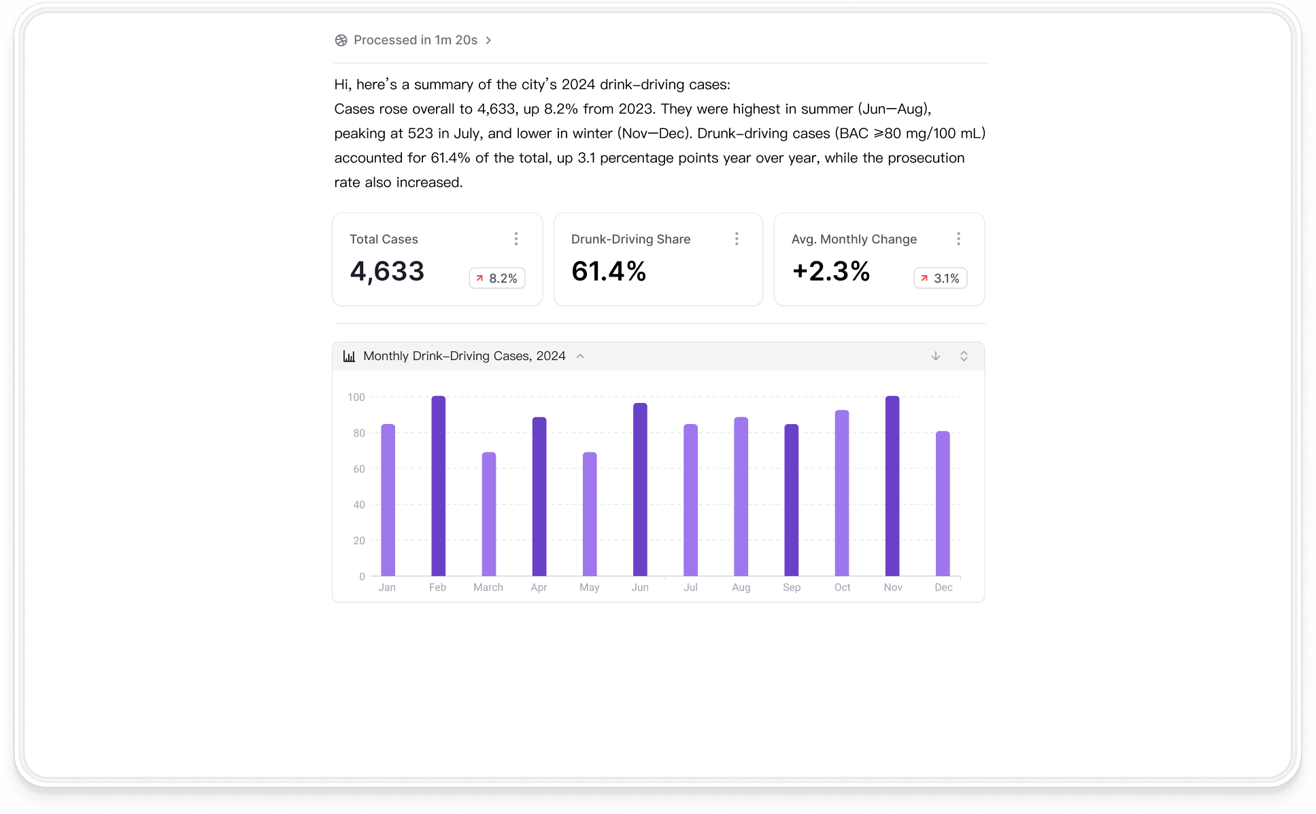Screen dimensions: 1316x814
Task: Open Drunk-Driving Share card three-dot menu
Action: pyautogui.click(x=737, y=238)
